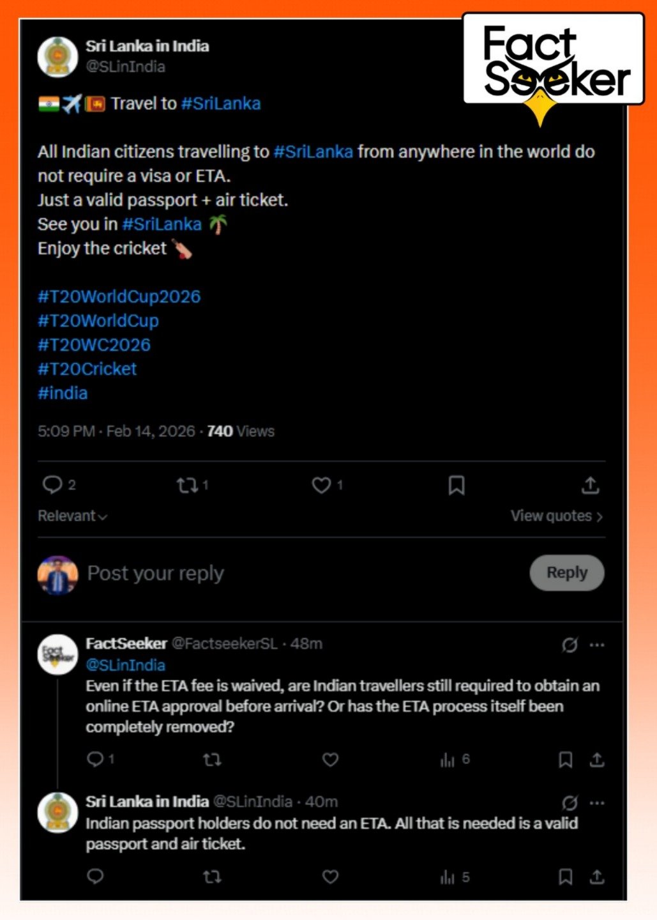Image resolution: width=657 pixels, height=920 pixels.
Task: Open more options on embassy's reply
Action: point(598,803)
